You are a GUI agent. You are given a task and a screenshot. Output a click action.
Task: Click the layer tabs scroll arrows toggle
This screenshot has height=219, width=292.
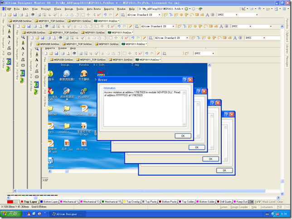(251, 202)
